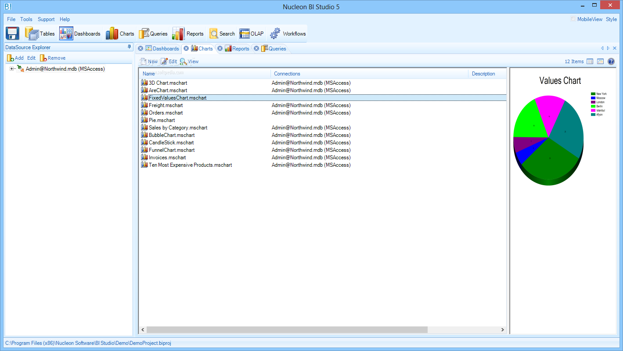Screen dimensions: 623x351
Task: Open the Queries toolbar section
Action: (153, 34)
